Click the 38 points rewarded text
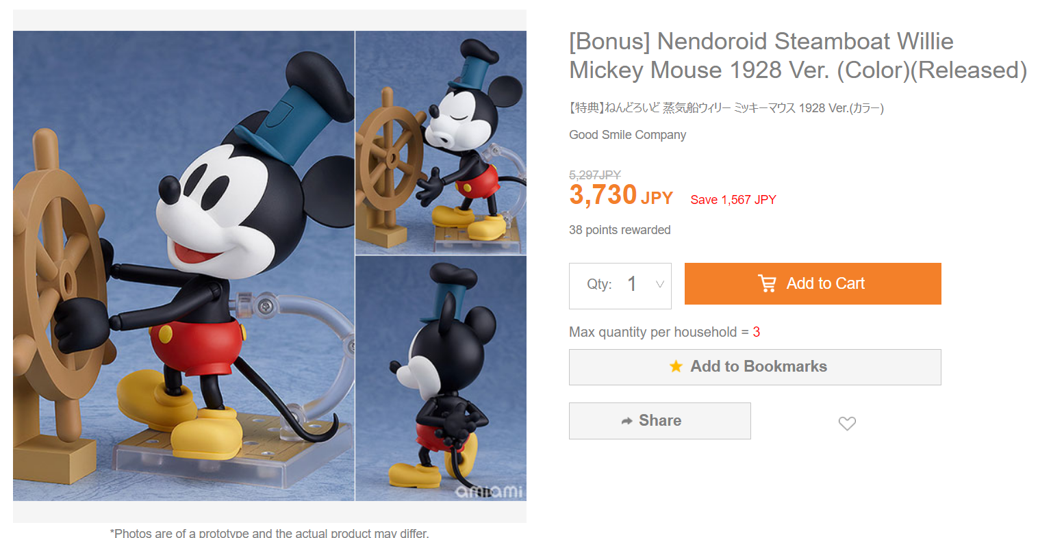Image resolution: width=1051 pixels, height=538 pixels. [620, 230]
